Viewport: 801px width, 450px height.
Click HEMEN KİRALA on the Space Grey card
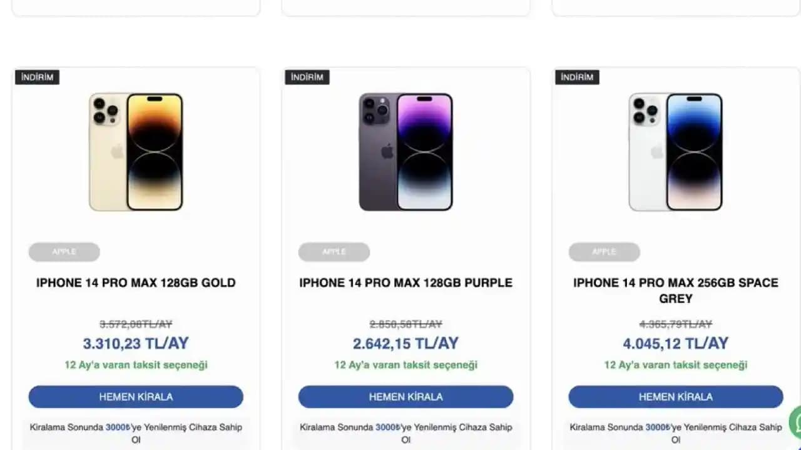tap(676, 396)
